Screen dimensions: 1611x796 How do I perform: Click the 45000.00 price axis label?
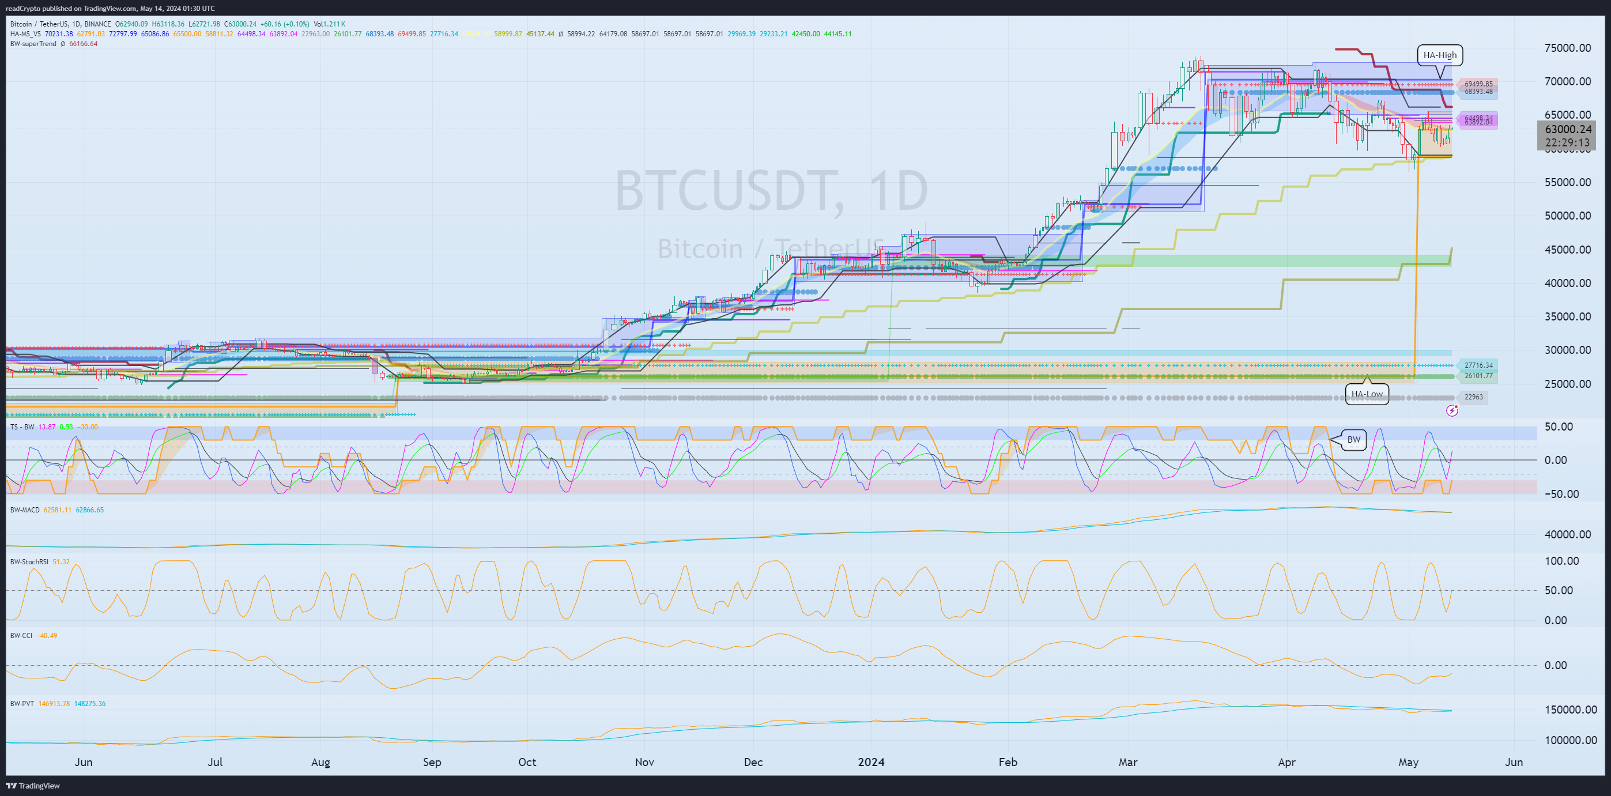coord(1568,250)
